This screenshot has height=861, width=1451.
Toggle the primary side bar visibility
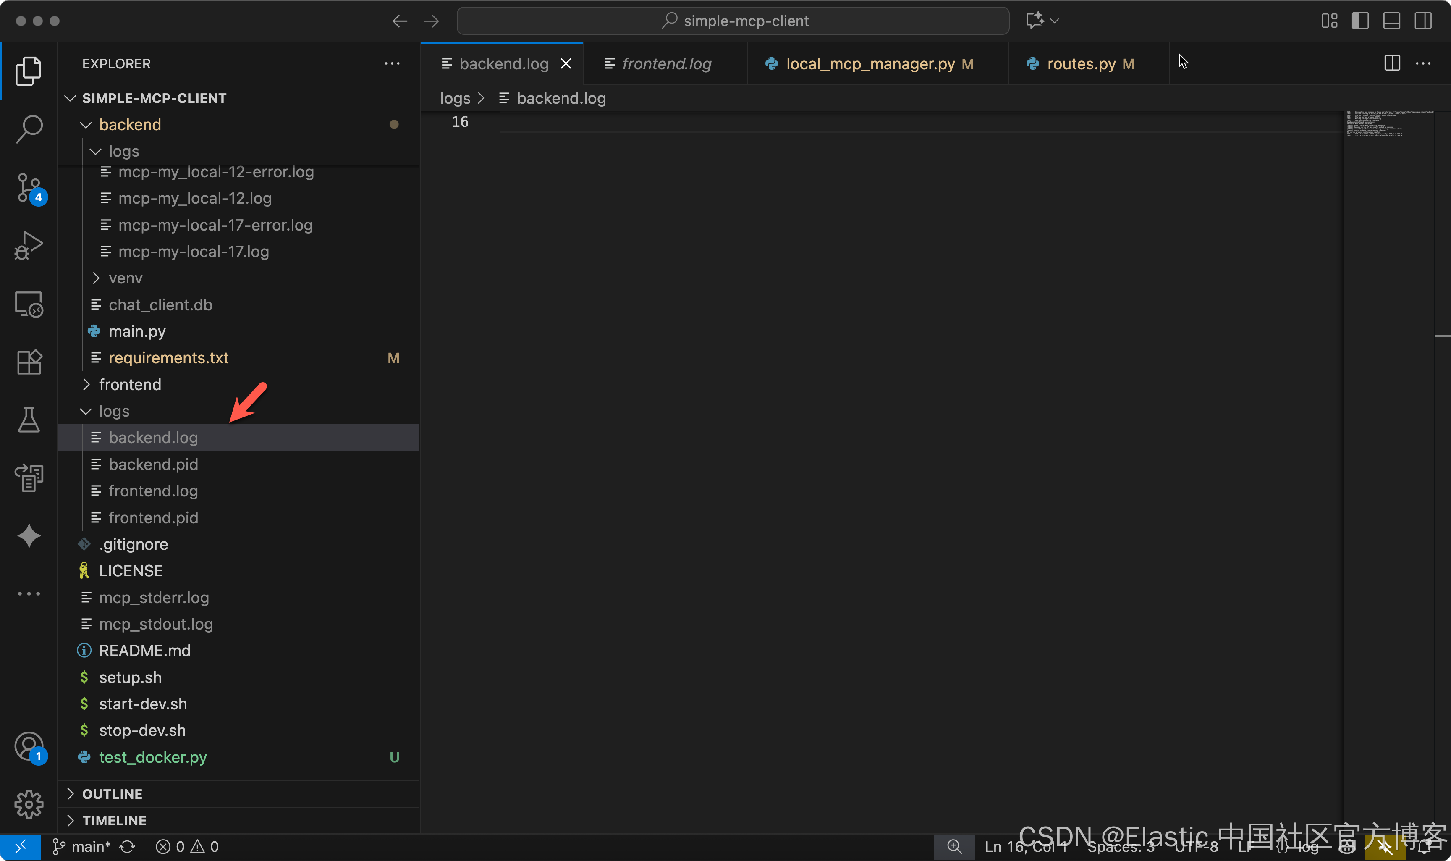1360,21
